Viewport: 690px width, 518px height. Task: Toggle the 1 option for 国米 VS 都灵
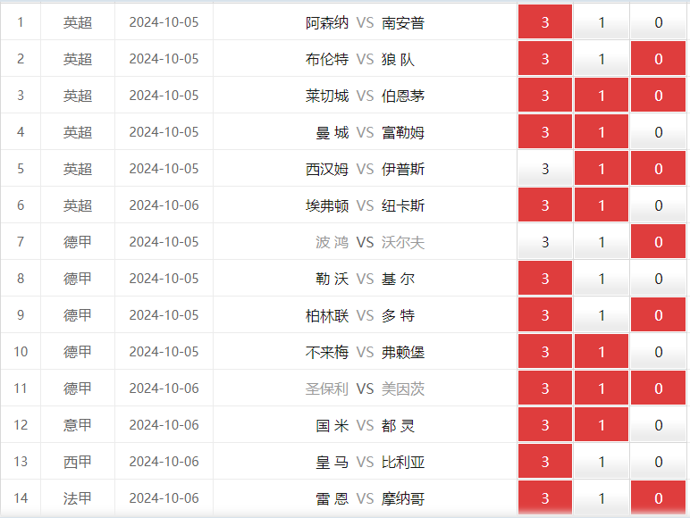(x=602, y=425)
